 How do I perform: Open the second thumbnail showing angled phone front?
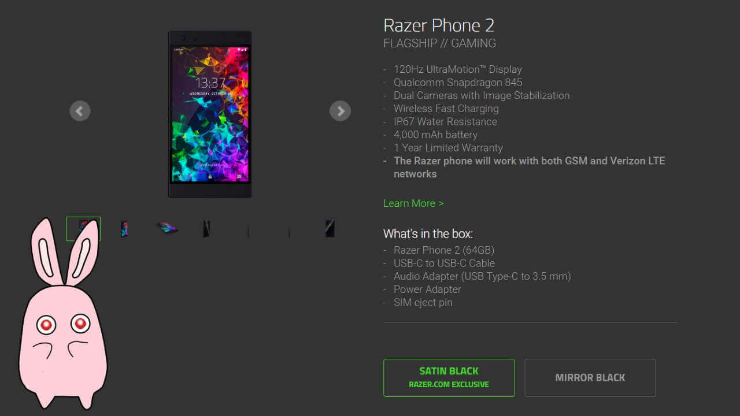pyautogui.click(x=125, y=229)
